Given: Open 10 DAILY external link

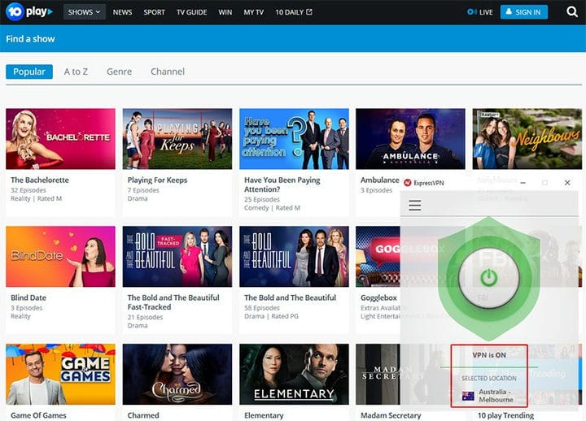Looking at the screenshot, I should tap(294, 12).
